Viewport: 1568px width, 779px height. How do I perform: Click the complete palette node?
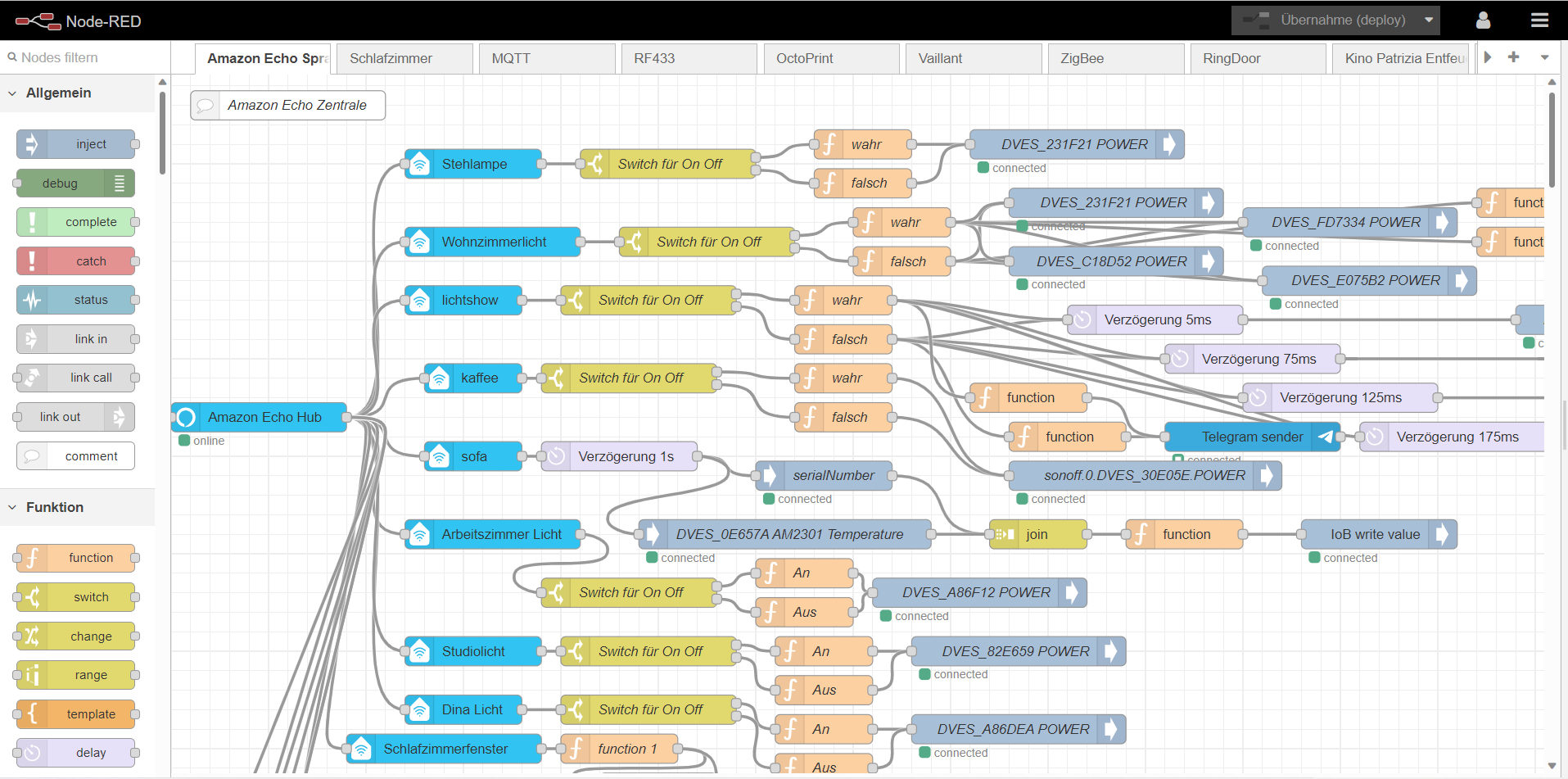coord(75,222)
